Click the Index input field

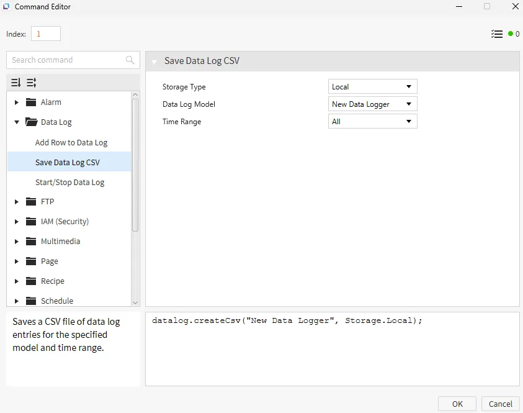[46, 34]
